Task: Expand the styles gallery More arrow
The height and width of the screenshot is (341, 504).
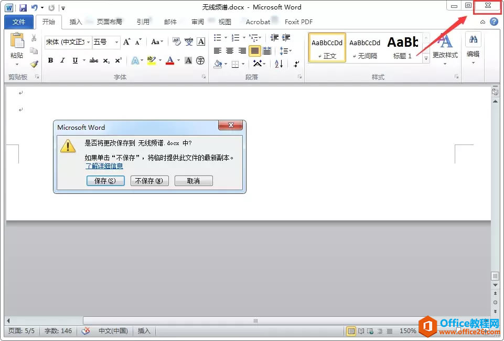Action: pos(426,58)
